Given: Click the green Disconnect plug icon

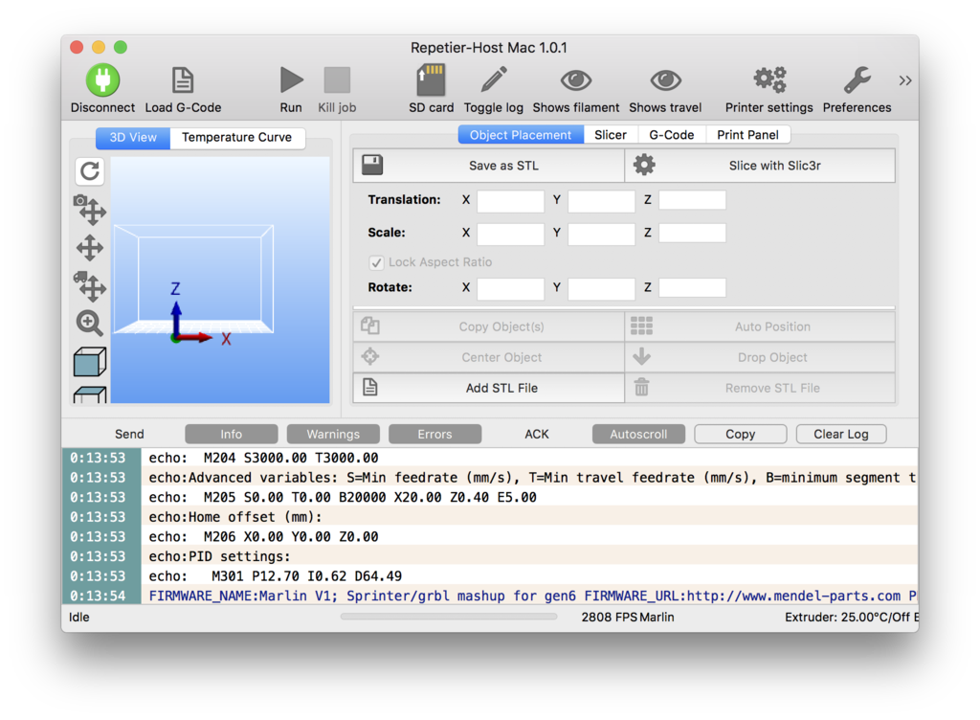Looking at the screenshot, I should (102, 80).
